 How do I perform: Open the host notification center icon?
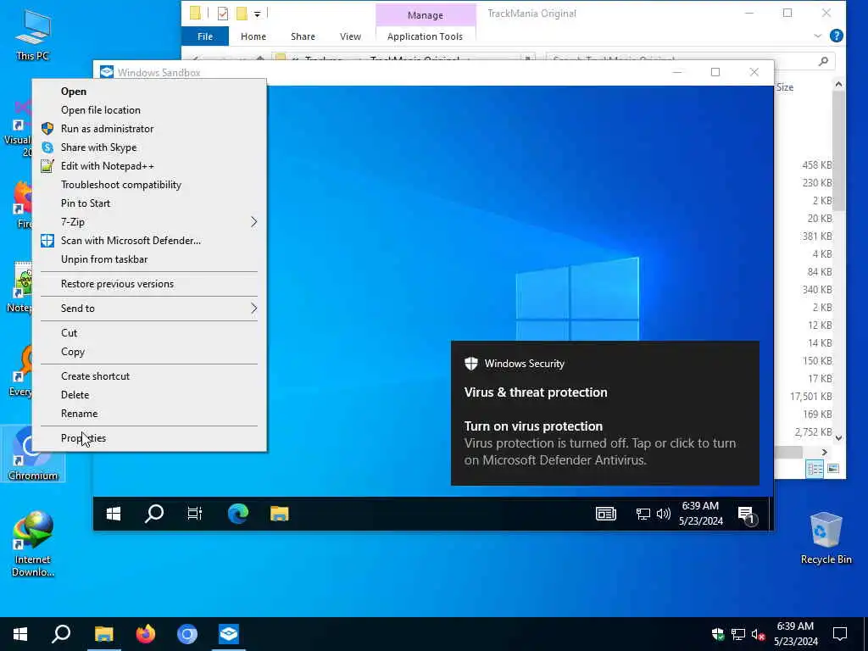[840, 634]
